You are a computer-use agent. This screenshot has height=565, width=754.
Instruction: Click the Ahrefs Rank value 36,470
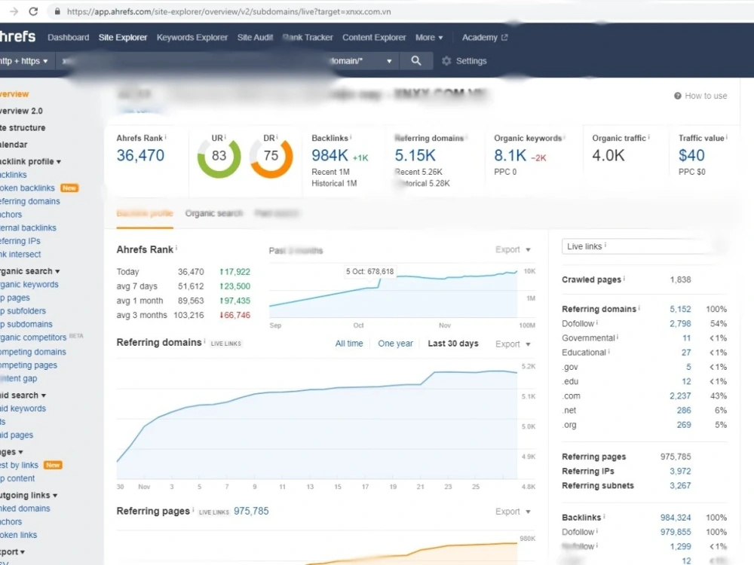coord(140,156)
